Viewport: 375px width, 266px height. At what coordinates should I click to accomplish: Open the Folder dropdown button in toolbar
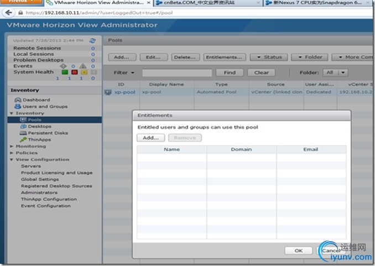tap(310, 57)
